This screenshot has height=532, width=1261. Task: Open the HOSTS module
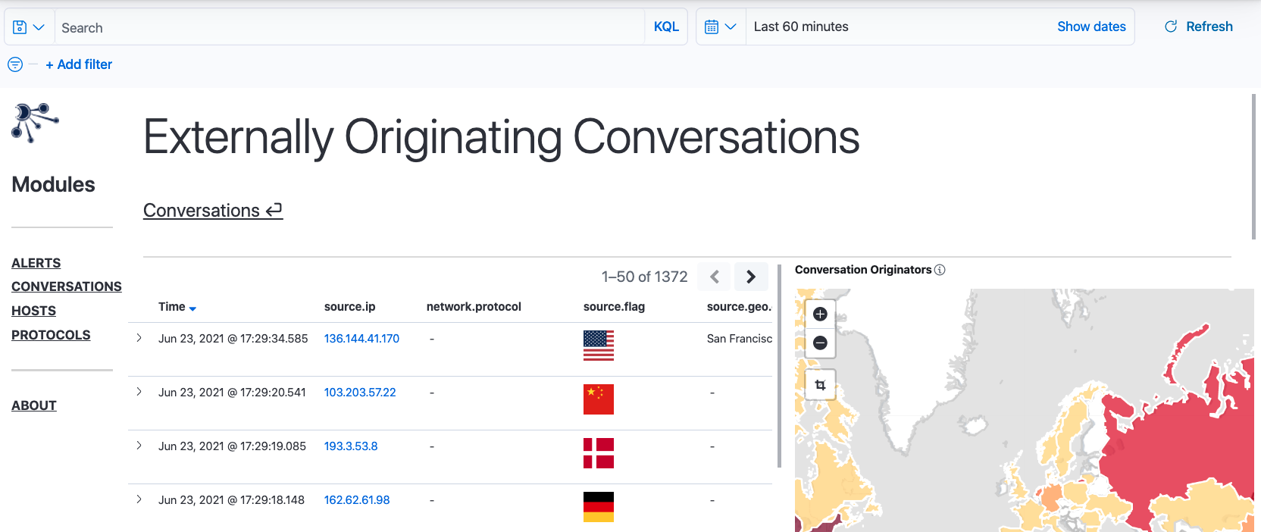coord(33,311)
